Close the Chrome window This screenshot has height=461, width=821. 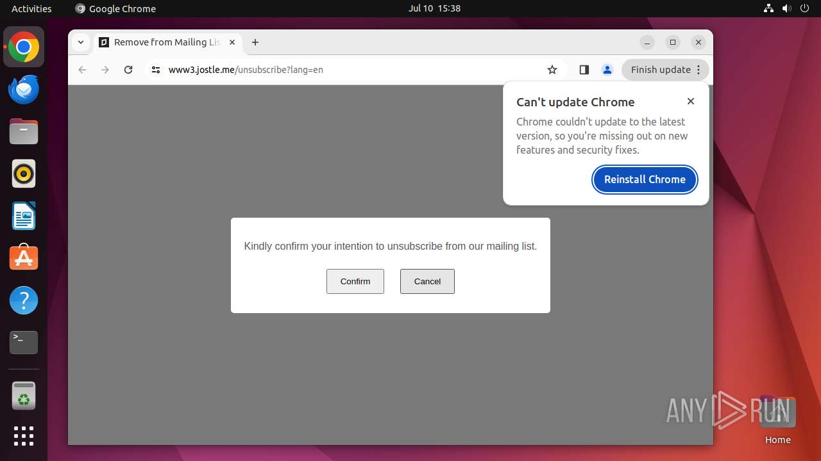(x=698, y=42)
